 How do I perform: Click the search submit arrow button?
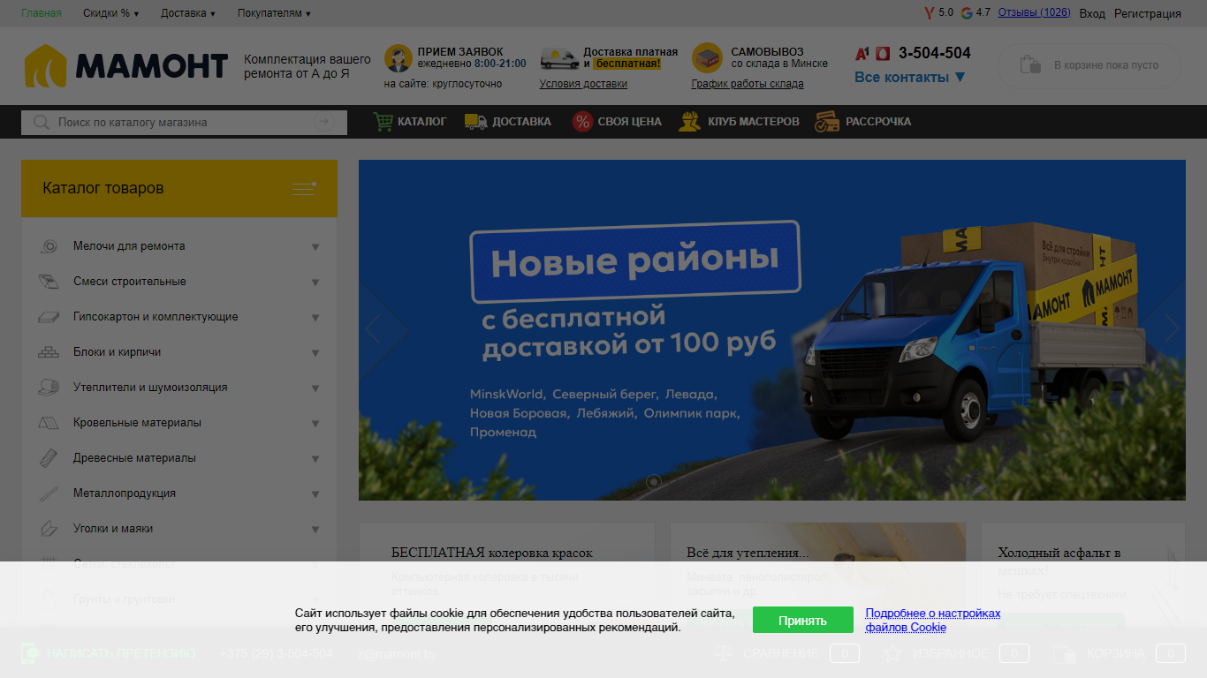324,122
